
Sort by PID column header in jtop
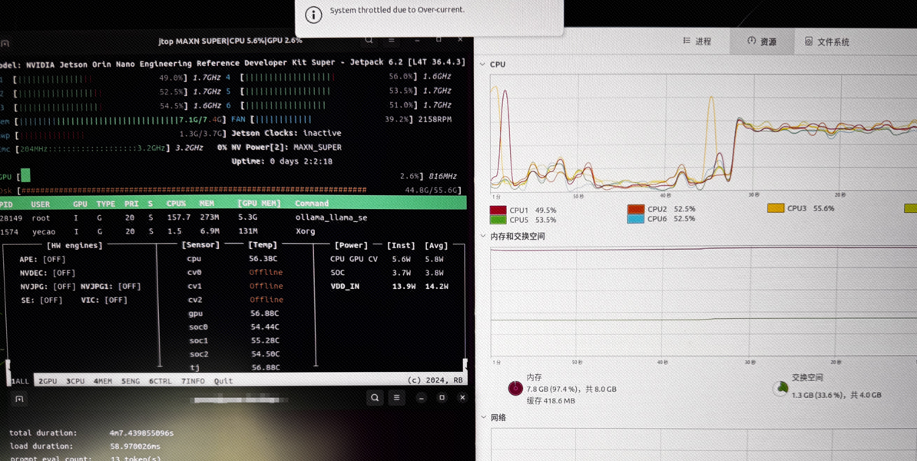pyautogui.click(x=6, y=204)
